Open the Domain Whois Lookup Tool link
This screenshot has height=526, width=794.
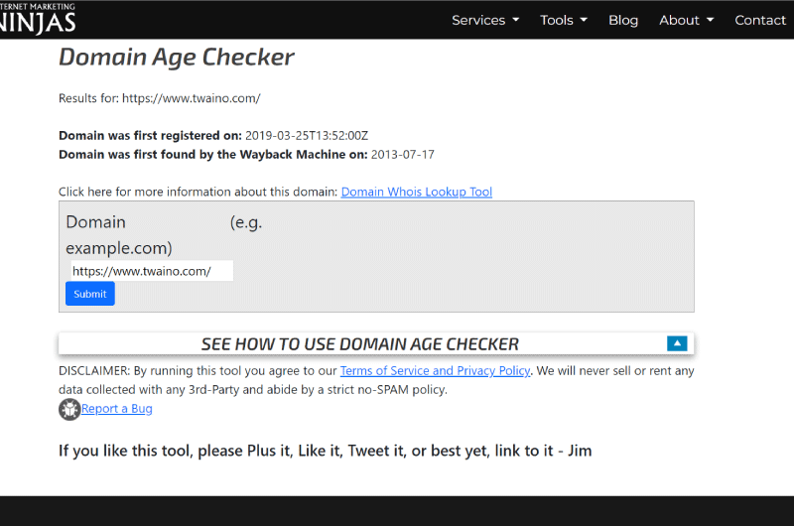pyautogui.click(x=416, y=192)
